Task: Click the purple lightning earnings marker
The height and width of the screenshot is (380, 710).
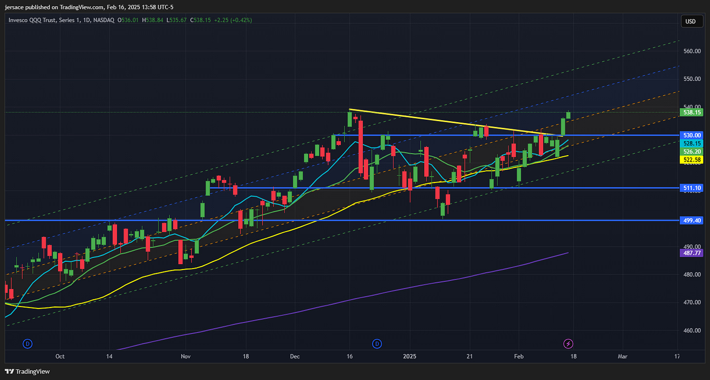Action: (x=568, y=344)
